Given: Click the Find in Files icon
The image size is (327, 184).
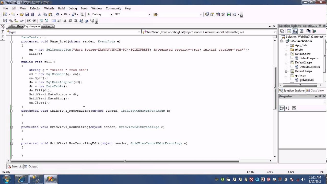Looking at the screenshot, I should pos(155,14).
